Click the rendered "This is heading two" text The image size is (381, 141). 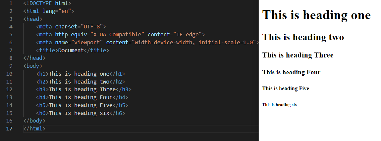tap(303, 37)
